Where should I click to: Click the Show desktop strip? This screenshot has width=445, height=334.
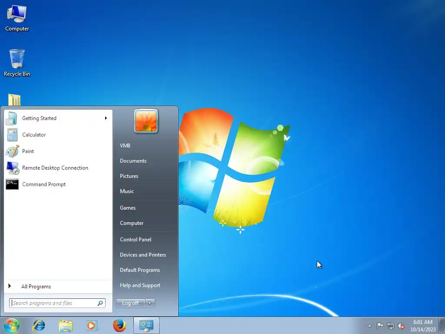click(442, 325)
